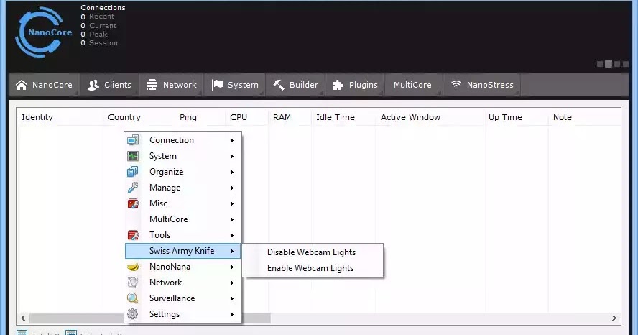Expand the Tools submenu arrow
The height and width of the screenshot is (335, 638).
(x=232, y=235)
